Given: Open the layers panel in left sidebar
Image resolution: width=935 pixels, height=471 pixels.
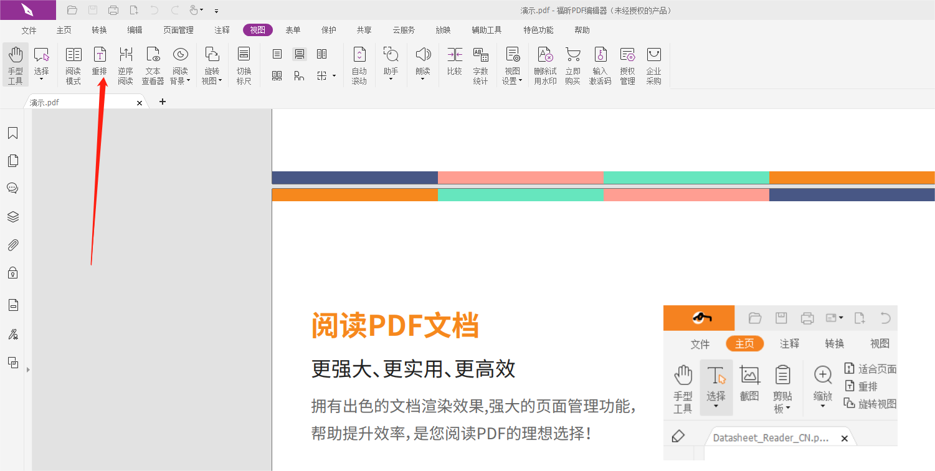Looking at the screenshot, I should pyautogui.click(x=12, y=216).
